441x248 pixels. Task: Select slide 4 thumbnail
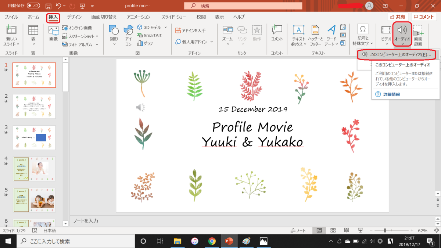click(34, 169)
